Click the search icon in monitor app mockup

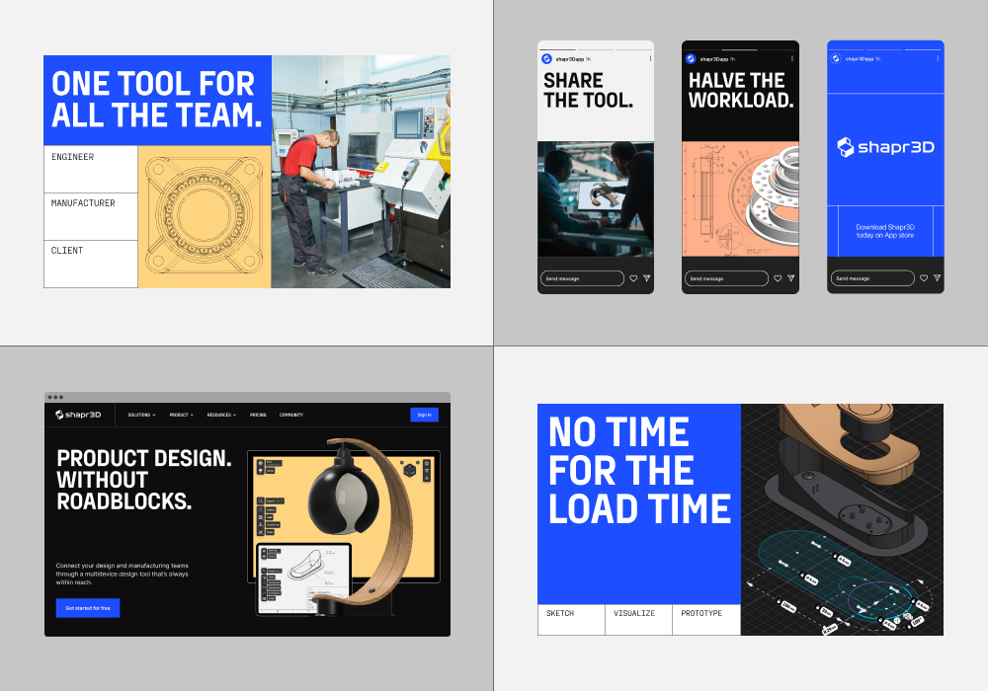[262, 500]
